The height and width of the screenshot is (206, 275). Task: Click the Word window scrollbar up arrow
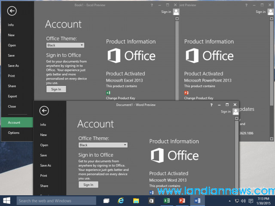pyautogui.click(x=237, y=118)
